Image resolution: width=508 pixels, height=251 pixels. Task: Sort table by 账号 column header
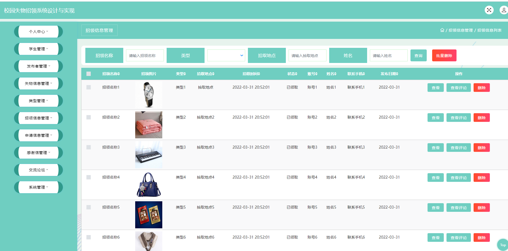coord(312,74)
